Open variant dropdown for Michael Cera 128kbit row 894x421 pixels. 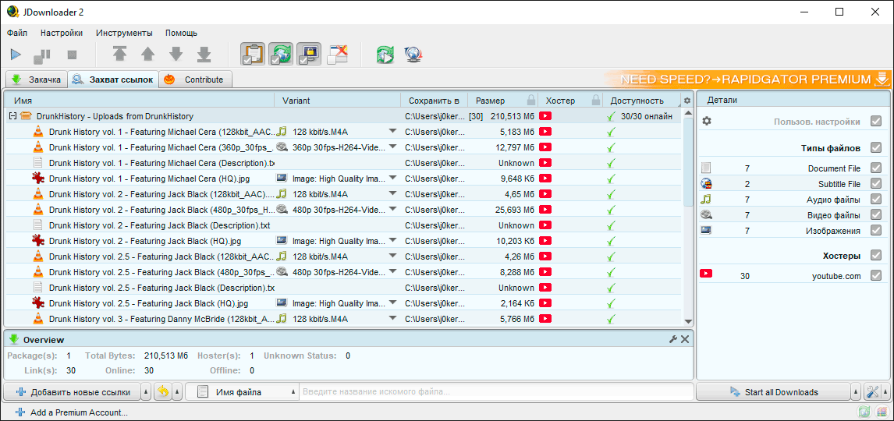(392, 132)
